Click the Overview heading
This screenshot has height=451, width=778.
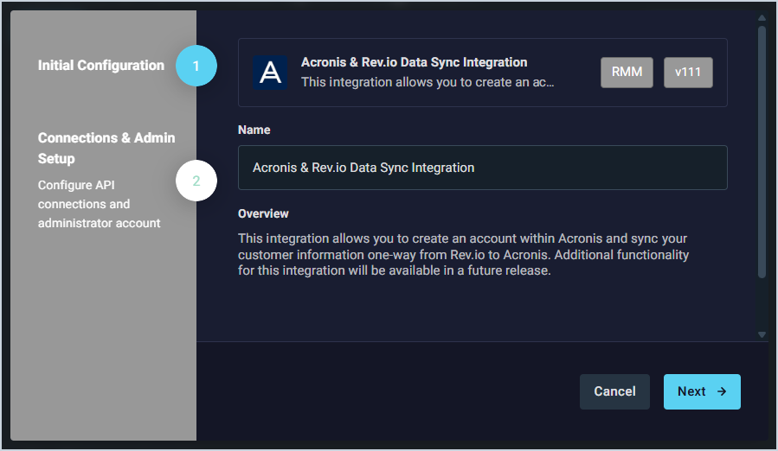click(x=263, y=213)
